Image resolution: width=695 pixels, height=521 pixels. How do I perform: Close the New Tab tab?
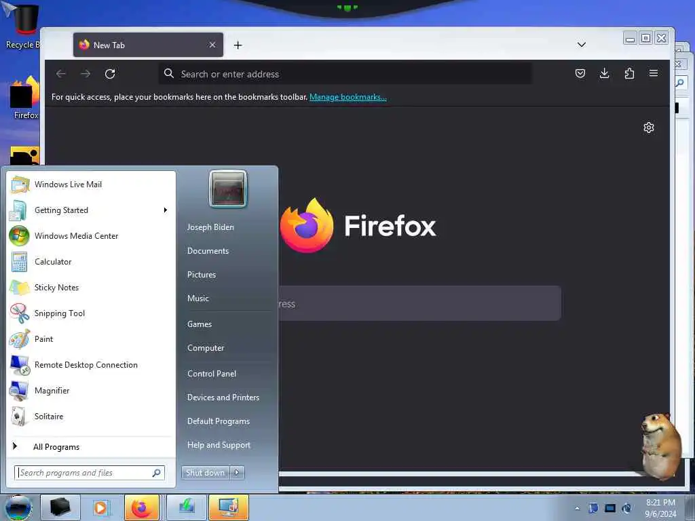[x=212, y=45]
